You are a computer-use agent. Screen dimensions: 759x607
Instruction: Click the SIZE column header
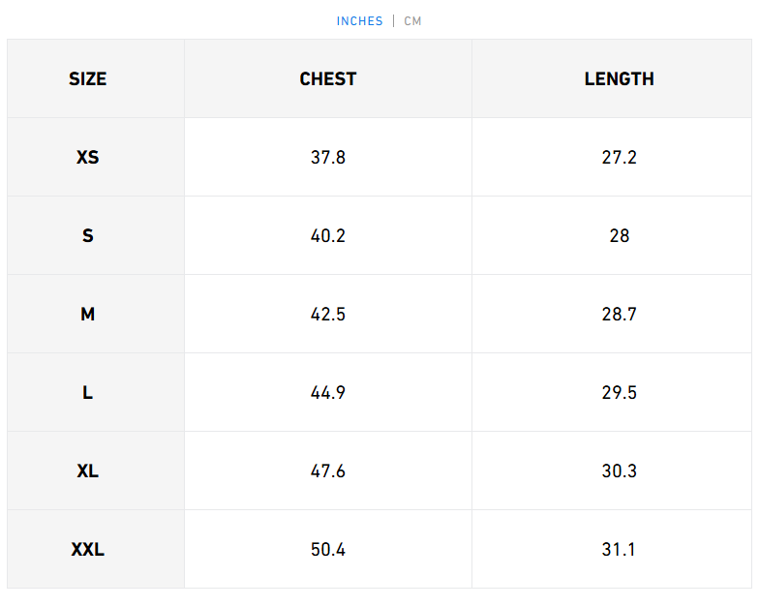pos(88,79)
